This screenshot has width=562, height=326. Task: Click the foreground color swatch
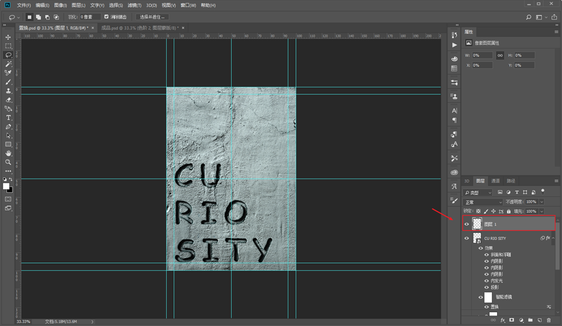click(6, 186)
